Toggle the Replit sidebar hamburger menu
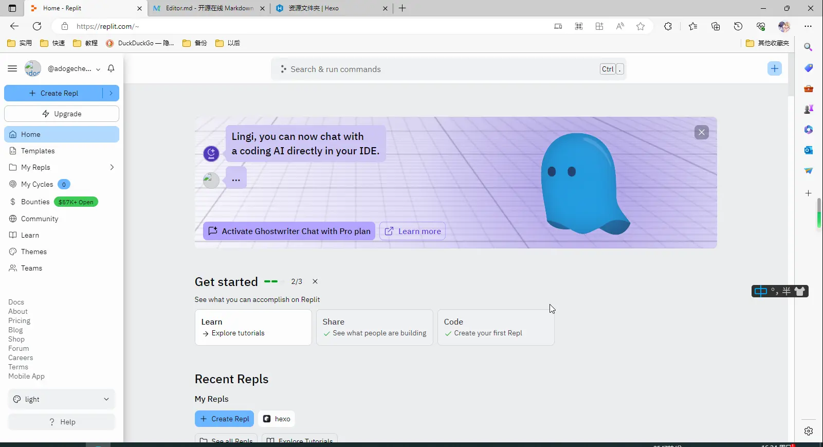823x447 pixels. point(12,68)
